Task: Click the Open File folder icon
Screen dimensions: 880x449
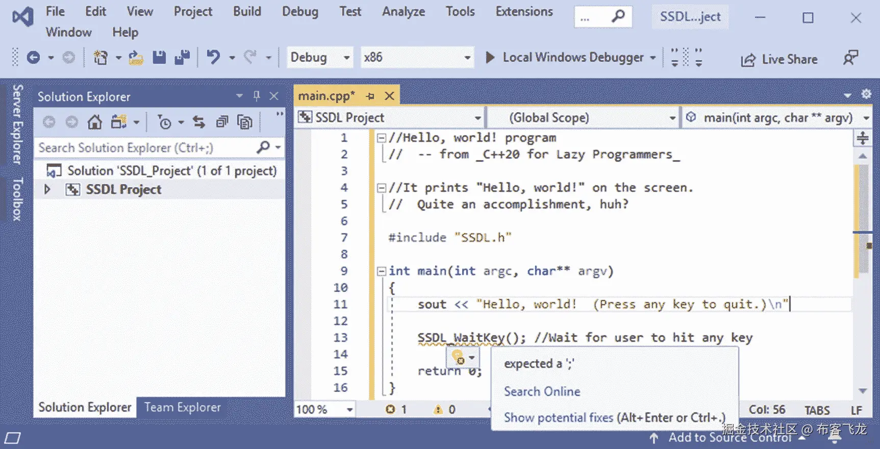Action: pos(135,57)
